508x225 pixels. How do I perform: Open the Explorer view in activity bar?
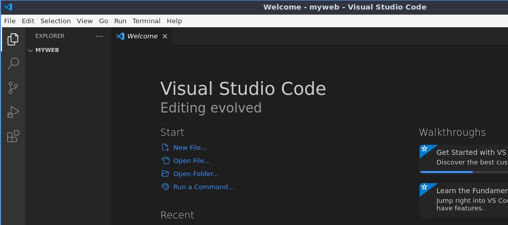[x=13, y=39]
